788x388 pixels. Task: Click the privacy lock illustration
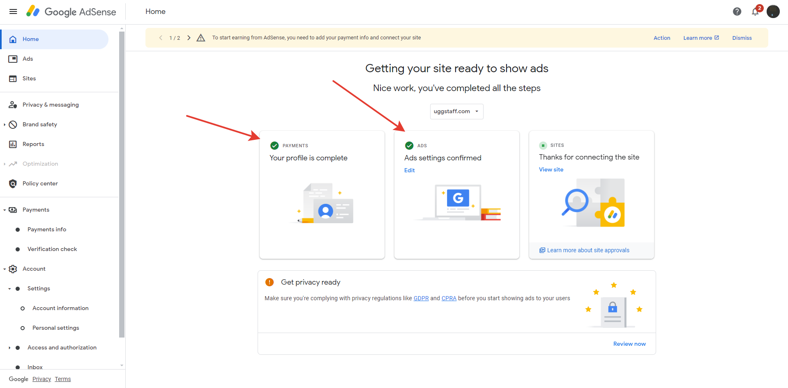[613, 305]
